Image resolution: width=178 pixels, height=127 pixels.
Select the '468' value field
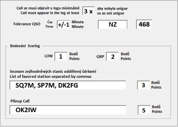pyautogui.click(x=144, y=24)
